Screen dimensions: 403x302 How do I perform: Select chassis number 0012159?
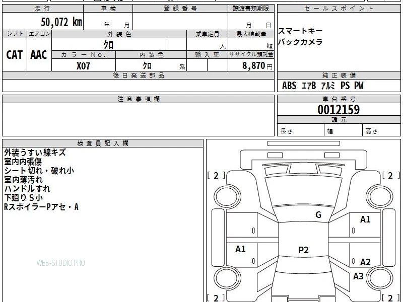coord(339,110)
